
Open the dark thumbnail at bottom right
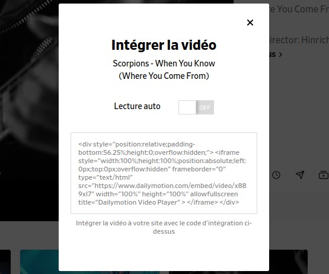tap(289, 262)
